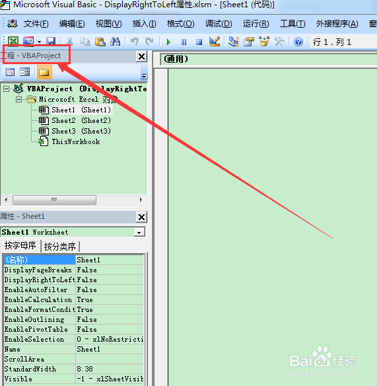Click the EnableAutoFilter property row
This screenshot has height=386, width=377.
pos(74,289)
